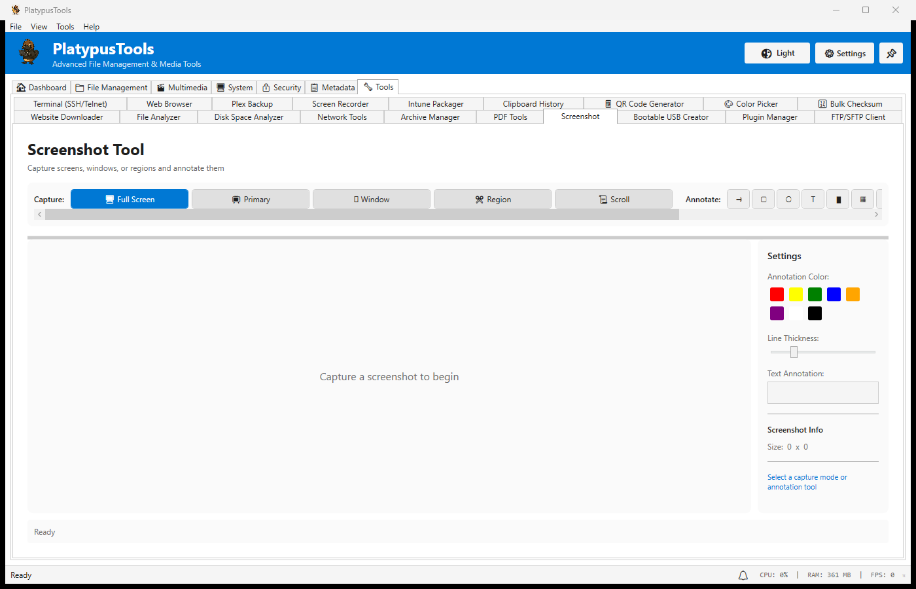
Task: Open the Tools menu
Action: (65, 26)
